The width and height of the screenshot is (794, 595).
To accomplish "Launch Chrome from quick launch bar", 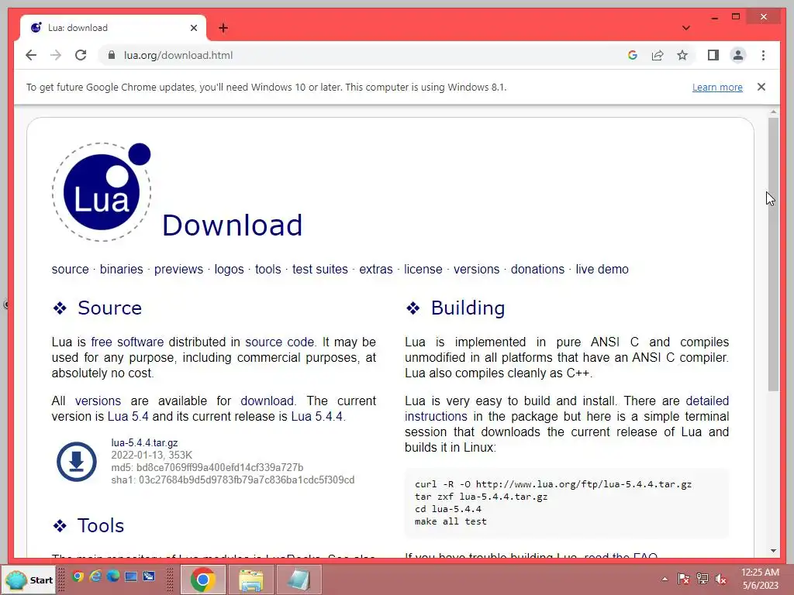I will pos(78,576).
